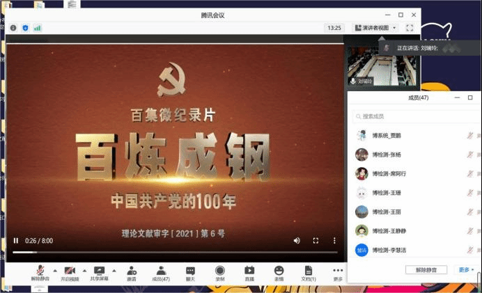Screen dimensions: 482x293
Task: Minimize the 成员(47) members panel
Action: (x=457, y=97)
